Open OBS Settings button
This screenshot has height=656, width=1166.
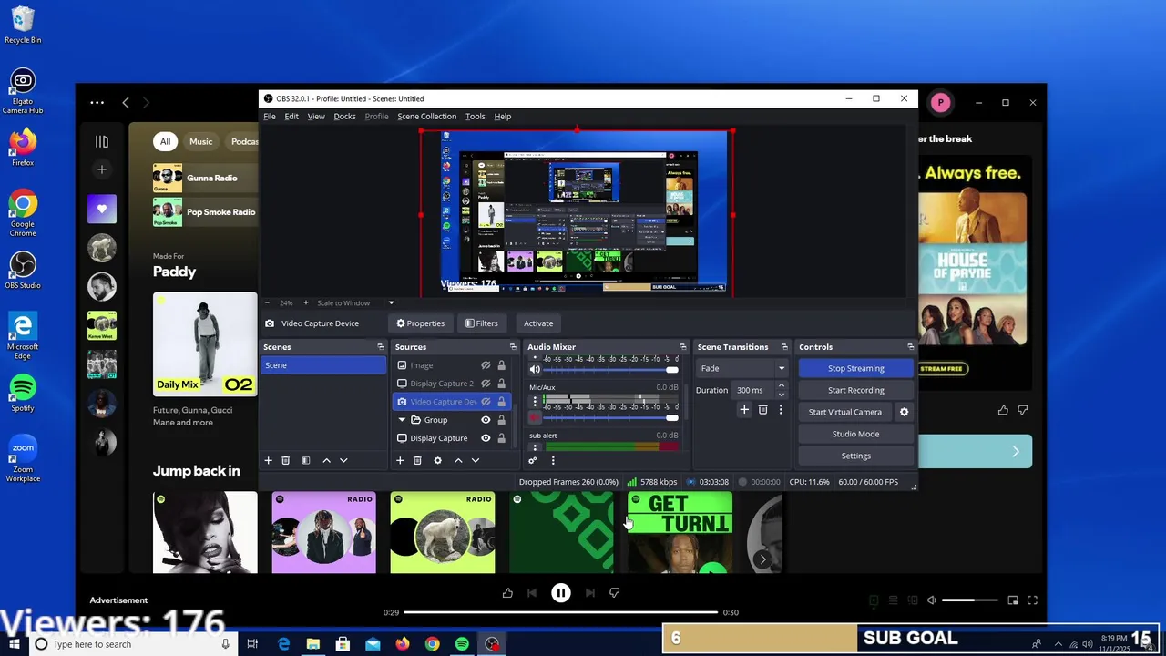855,456
